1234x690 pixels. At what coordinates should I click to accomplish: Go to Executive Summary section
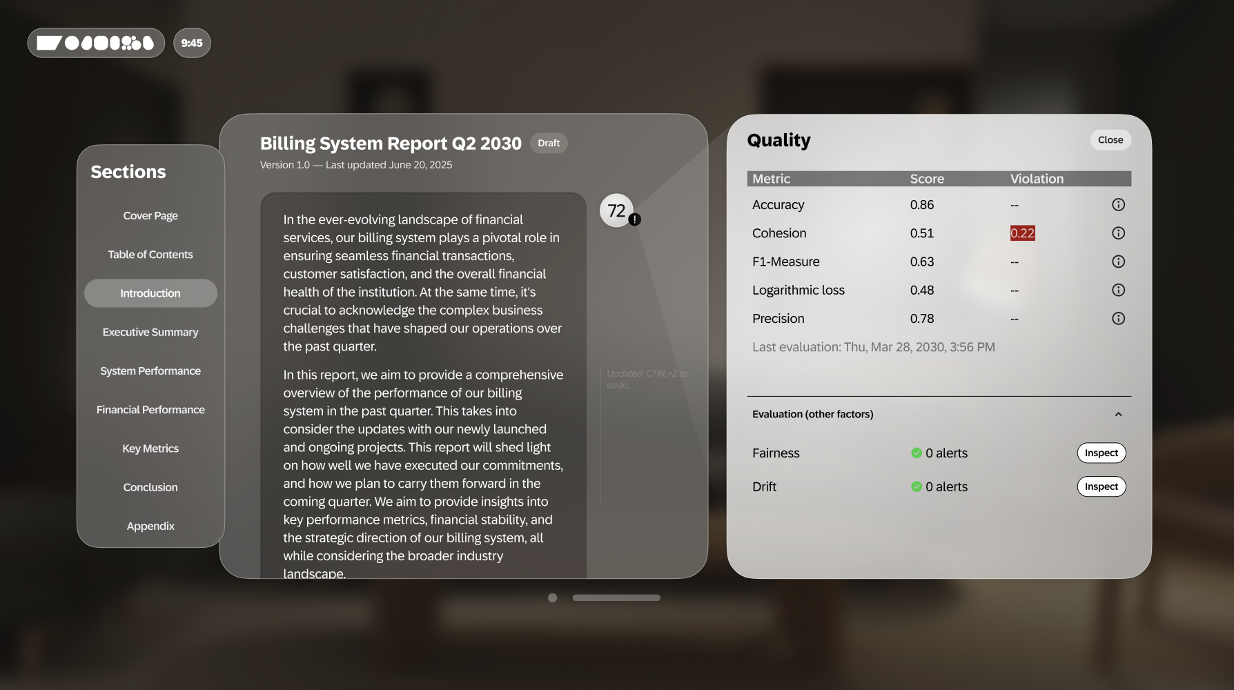click(x=150, y=332)
